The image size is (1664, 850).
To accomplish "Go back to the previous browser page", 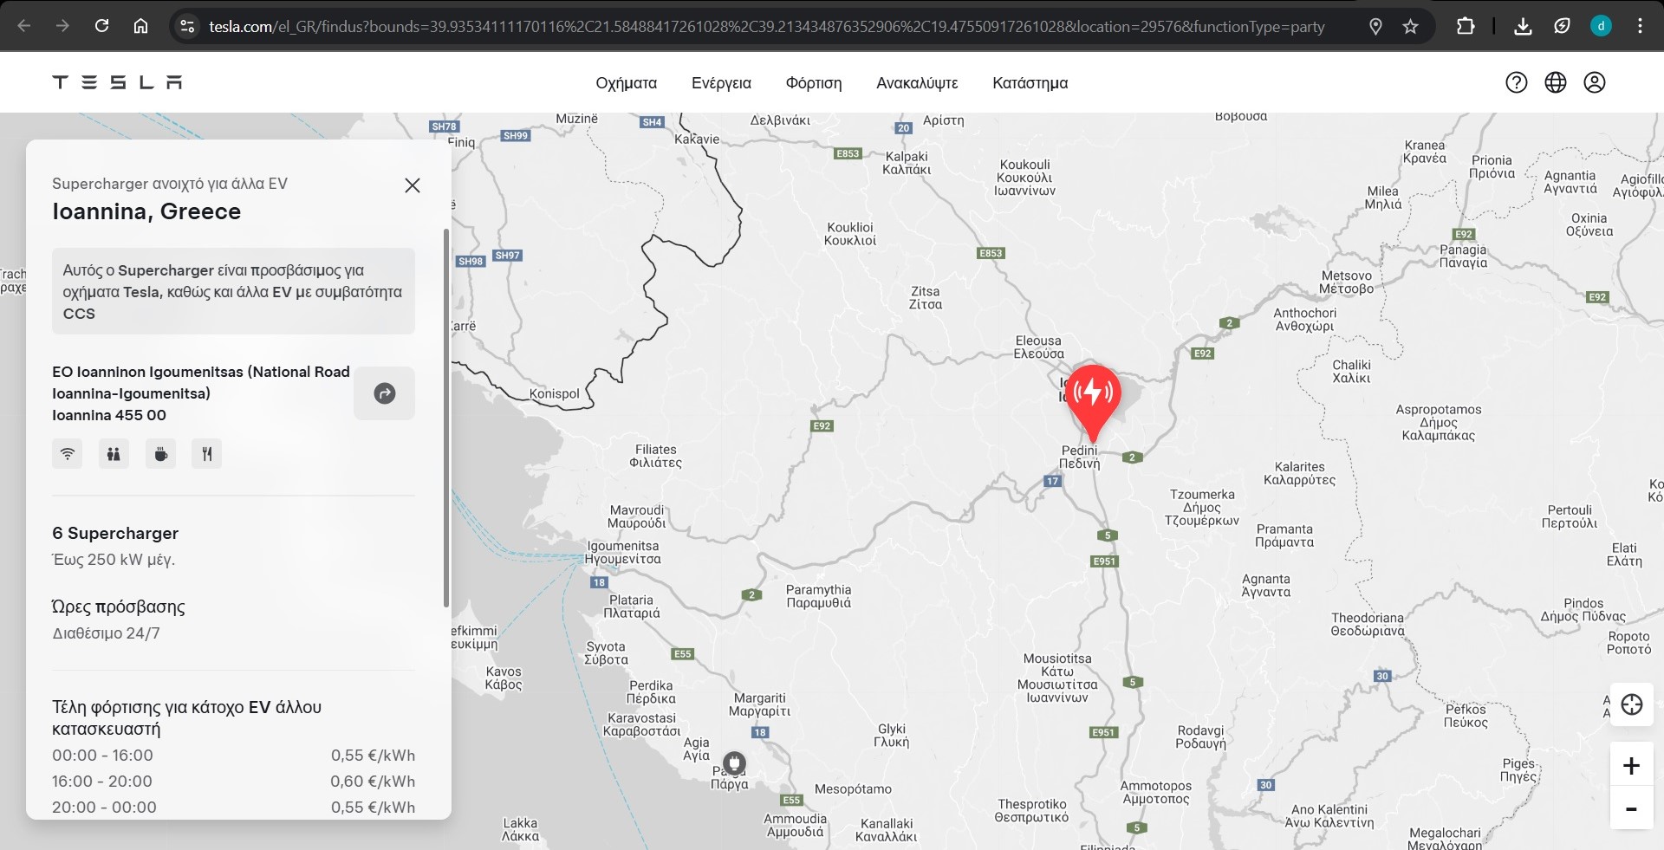I will pos(24,26).
